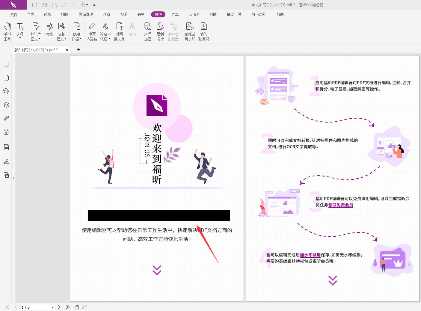Expand the 标记为密文 dropdown arrow

tap(39, 39)
